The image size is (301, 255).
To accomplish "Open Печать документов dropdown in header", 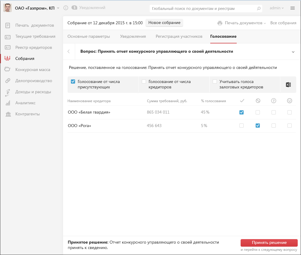I will (242, 23).
